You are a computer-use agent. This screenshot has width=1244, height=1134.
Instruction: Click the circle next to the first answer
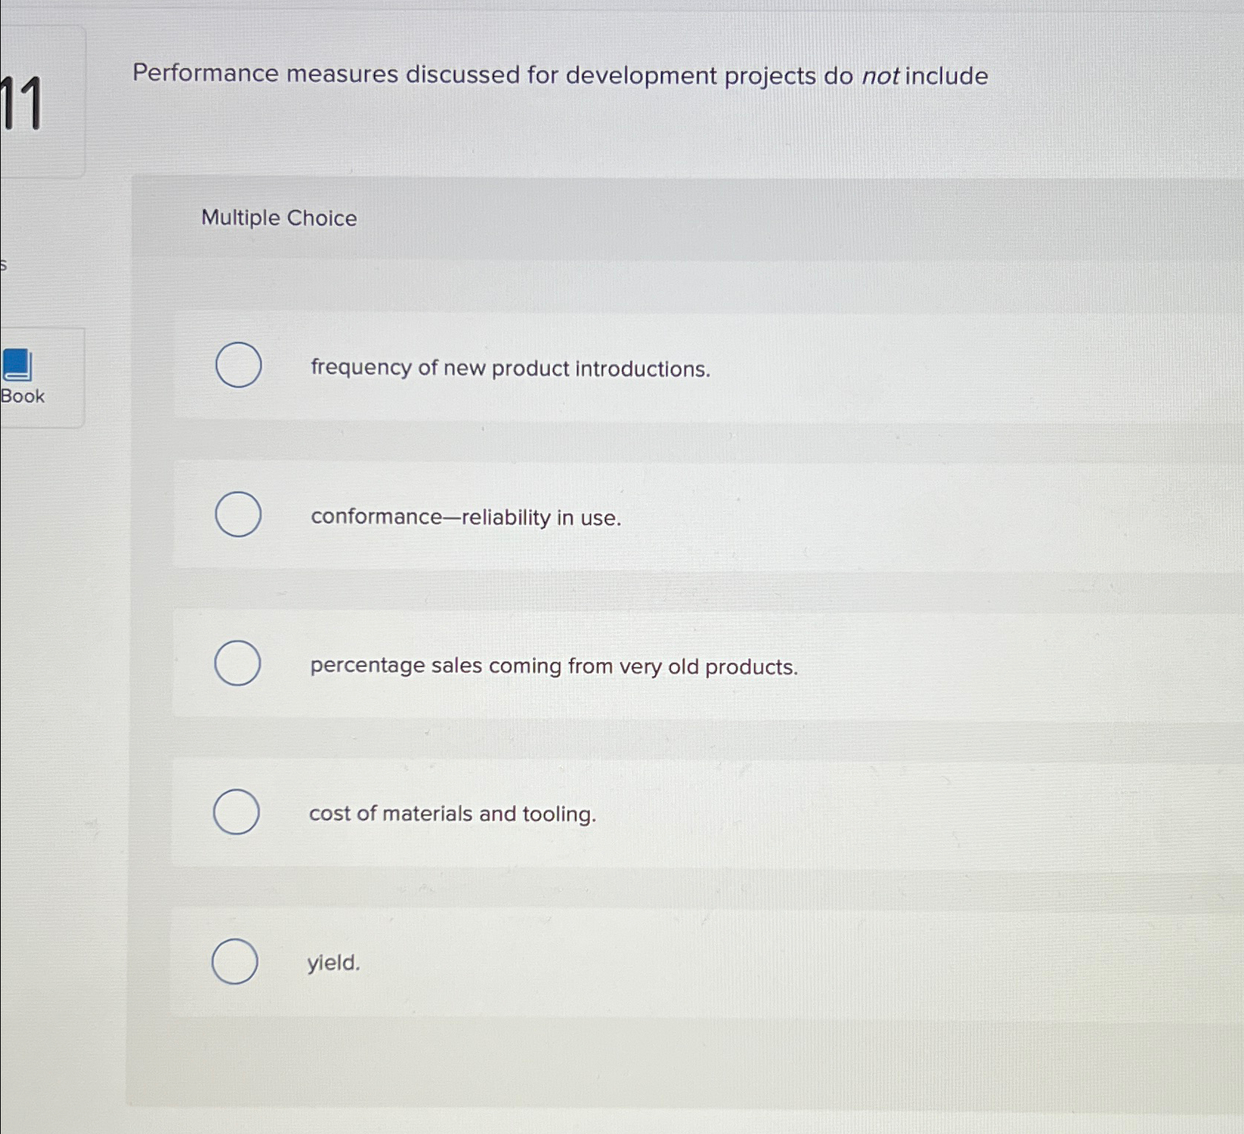point(238,365)
